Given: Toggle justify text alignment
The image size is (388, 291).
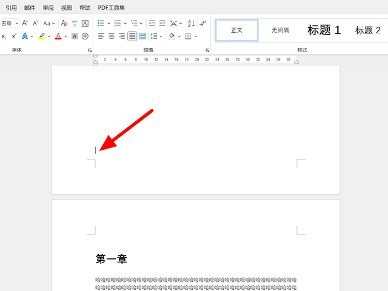Looking at the screenshot, I should coord(132,36).
